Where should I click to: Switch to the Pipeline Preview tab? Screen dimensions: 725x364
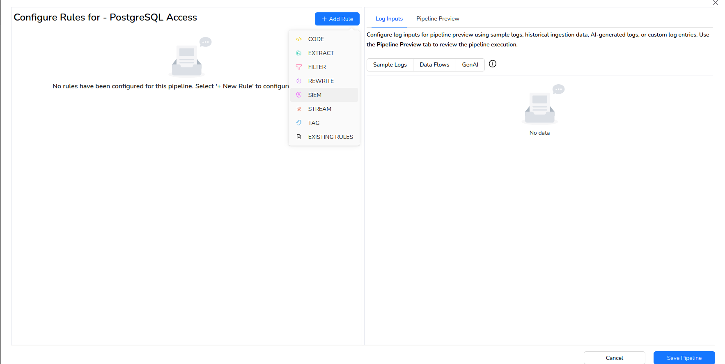tap(438, 18)
